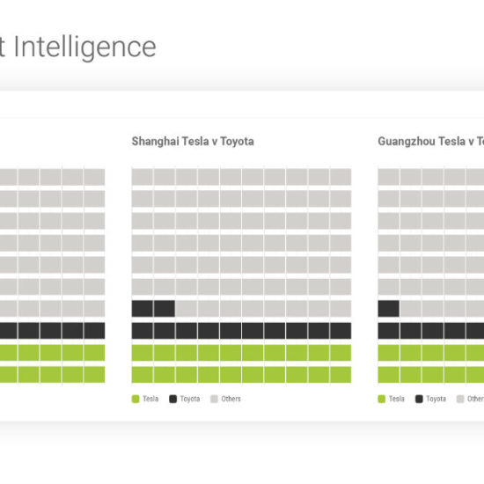This screenshot has width=484, height=484.
Task: Select the Shanghai Tesla v Toyota chart title
Action: click(x=193, y=142)
